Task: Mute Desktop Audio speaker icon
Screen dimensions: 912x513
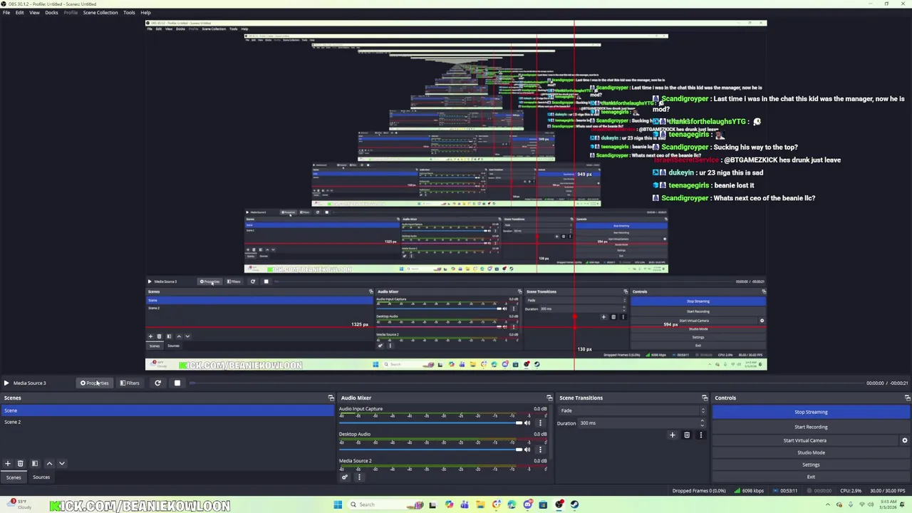Action: point(527,450)
